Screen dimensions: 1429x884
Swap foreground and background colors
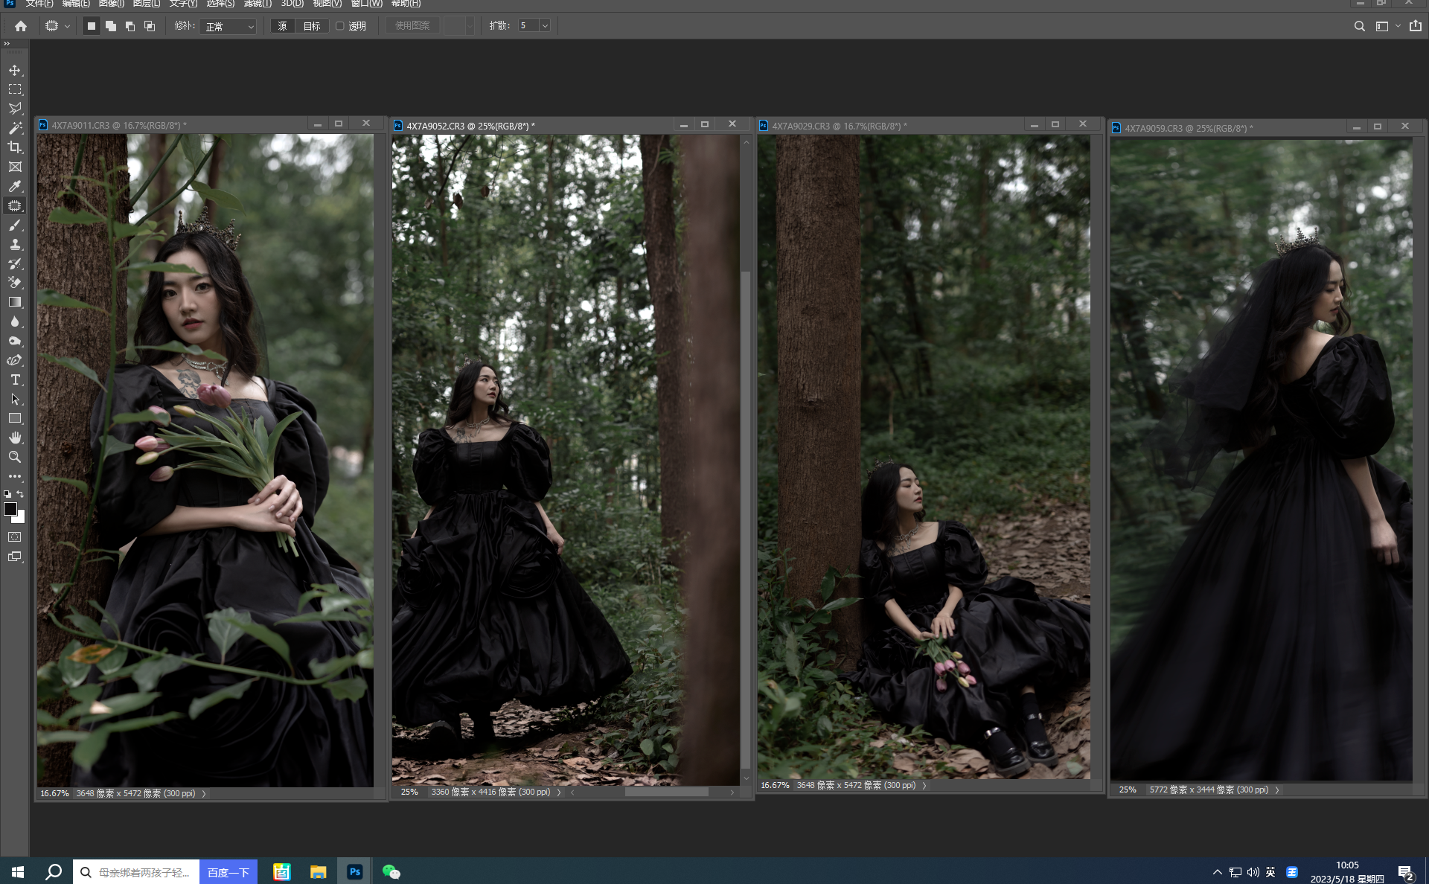click(x=21, y=493)
